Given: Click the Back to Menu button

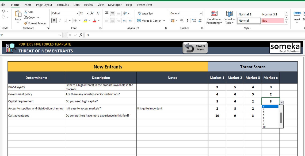Looking at the screenshot, I should coord(195,47).
